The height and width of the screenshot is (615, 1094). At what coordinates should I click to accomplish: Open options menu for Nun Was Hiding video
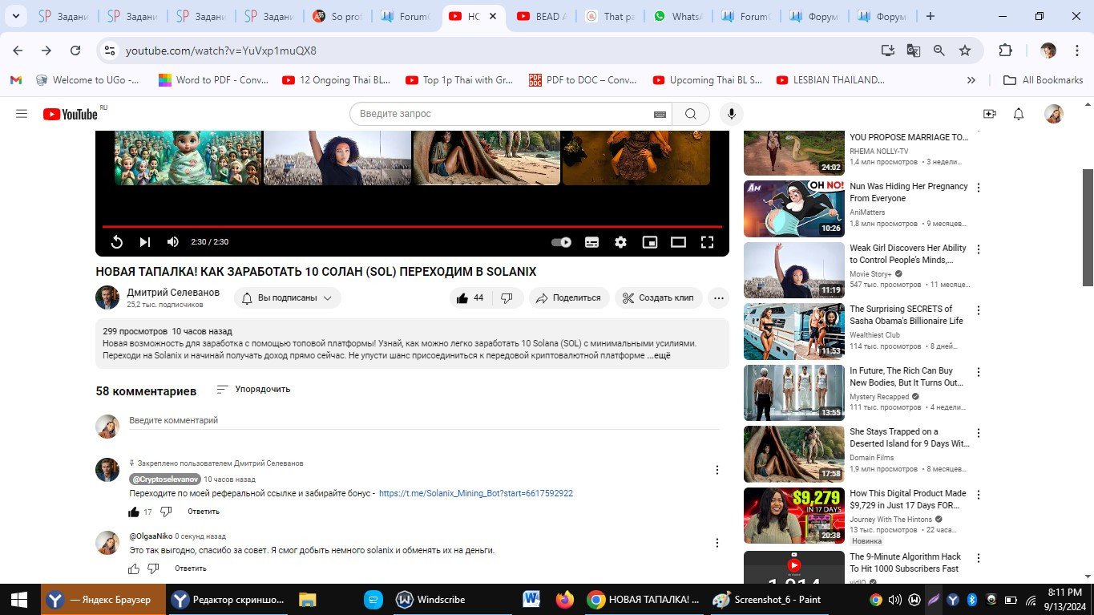(978, 188)
